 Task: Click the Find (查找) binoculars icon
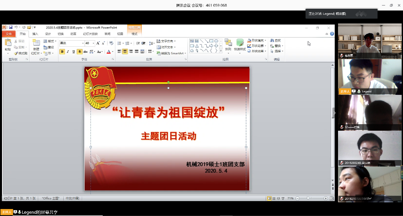[272, 40]
